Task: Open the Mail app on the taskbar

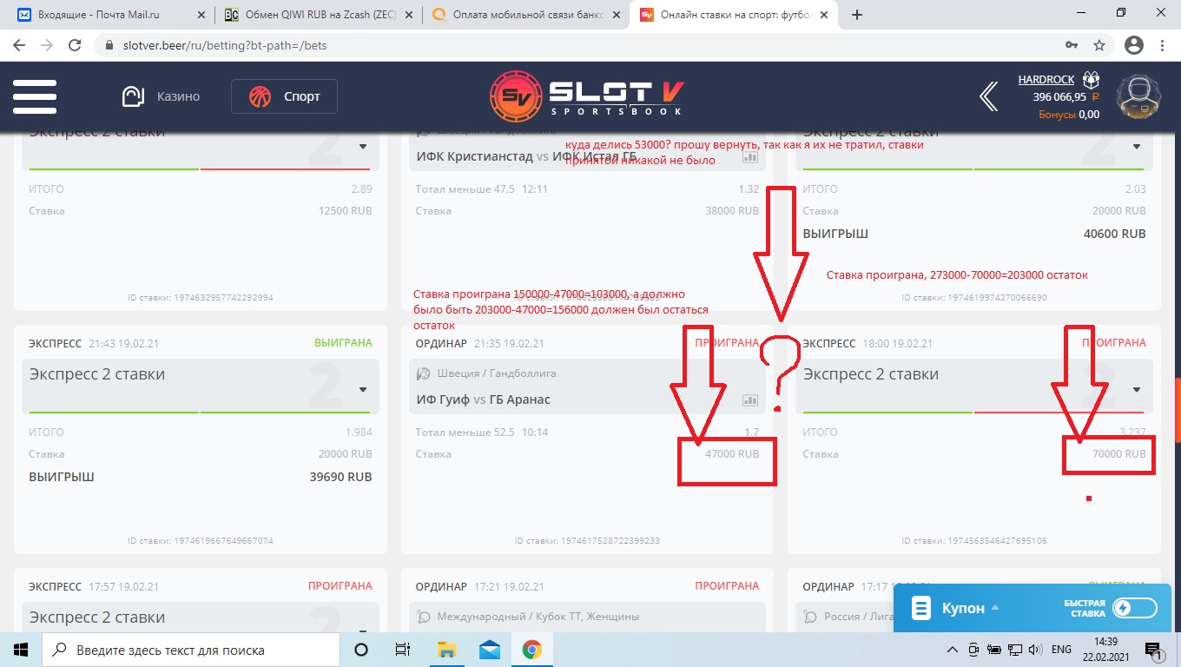Action: (x=489, y=650)
